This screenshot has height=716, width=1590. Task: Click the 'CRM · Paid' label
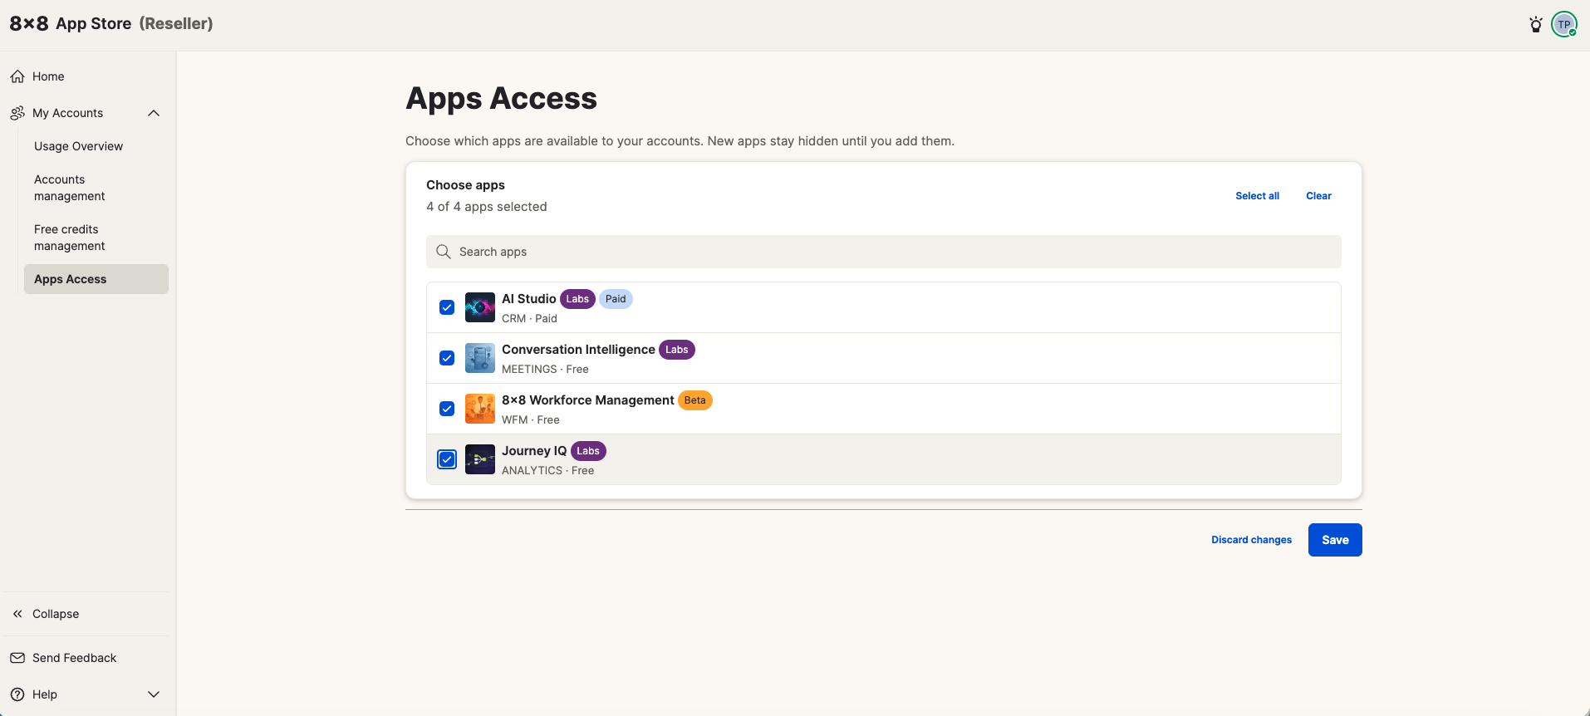[529, 318]
